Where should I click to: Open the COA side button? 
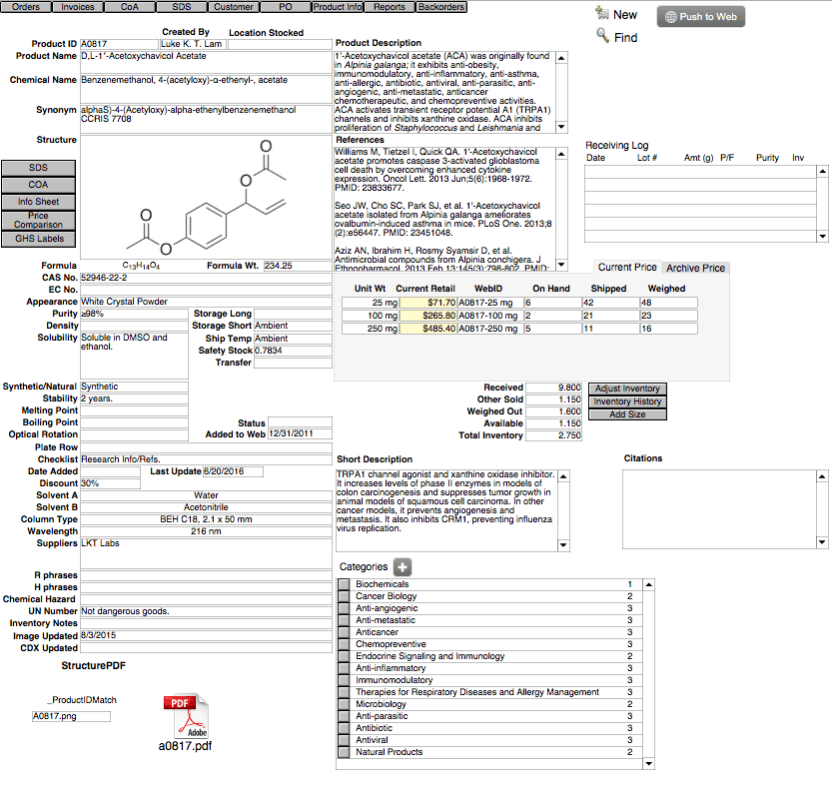coord(38,185)
